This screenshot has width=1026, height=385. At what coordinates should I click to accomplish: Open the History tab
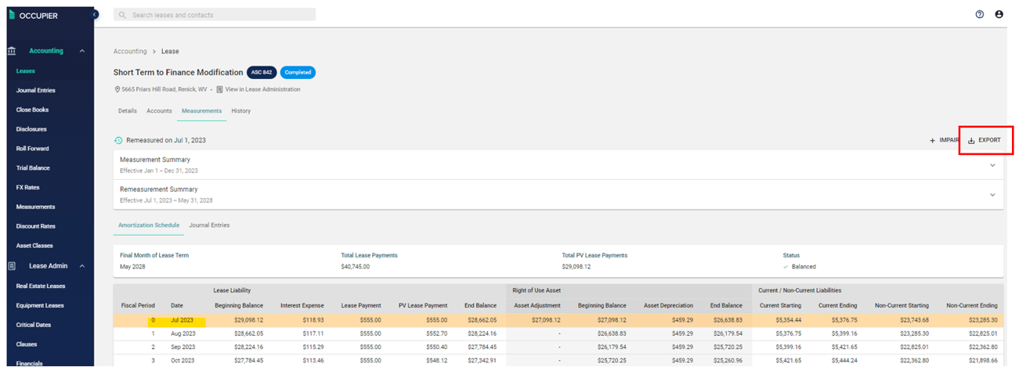pyautogui.click(x=240, y=111)
